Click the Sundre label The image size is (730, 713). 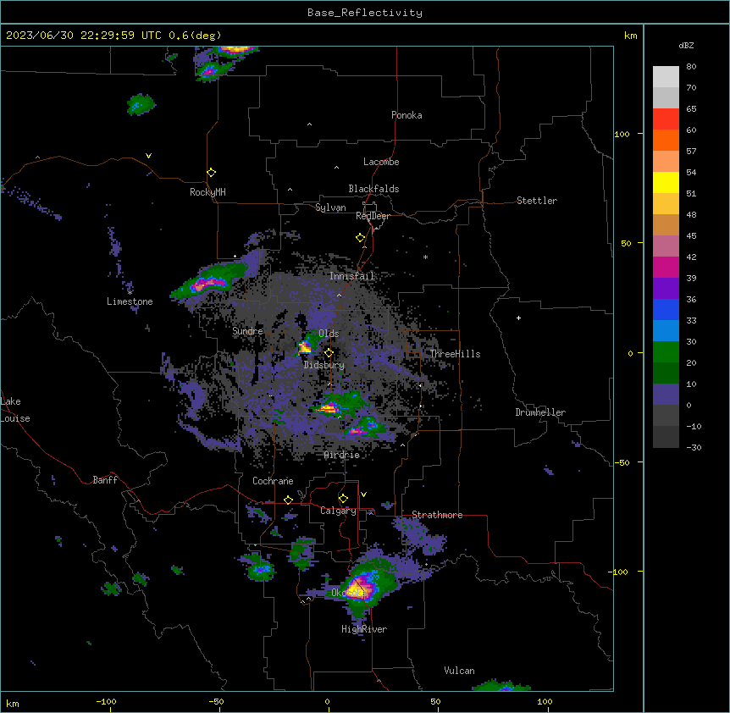(x=247, y=331)
